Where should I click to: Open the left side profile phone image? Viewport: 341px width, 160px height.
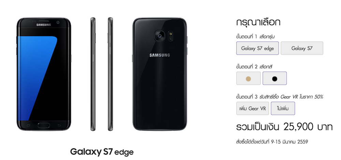(x=93, y=74)
